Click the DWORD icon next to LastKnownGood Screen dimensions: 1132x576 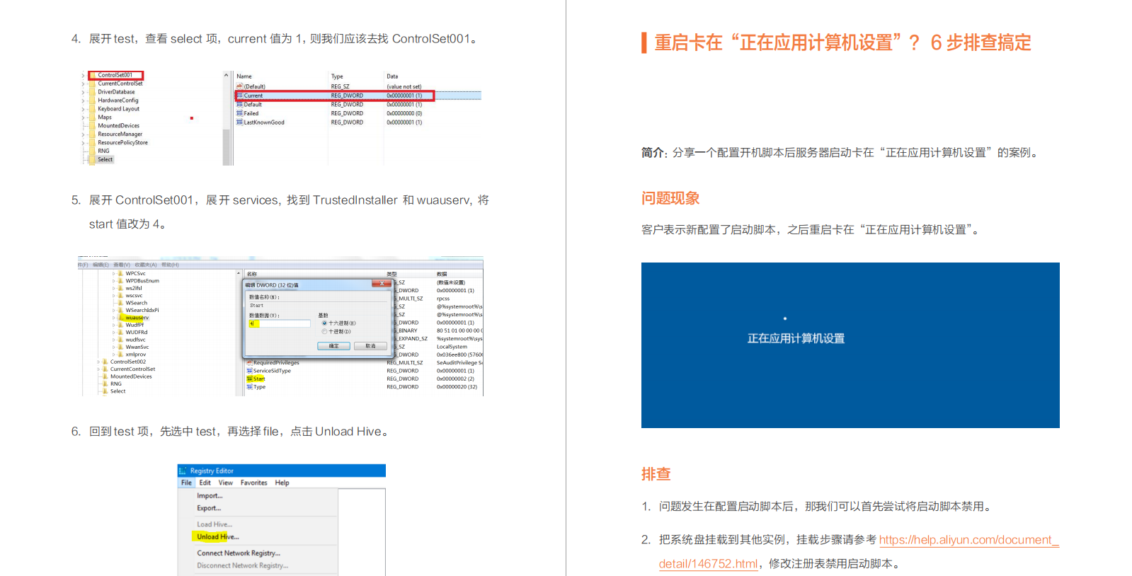click(240, 122)
